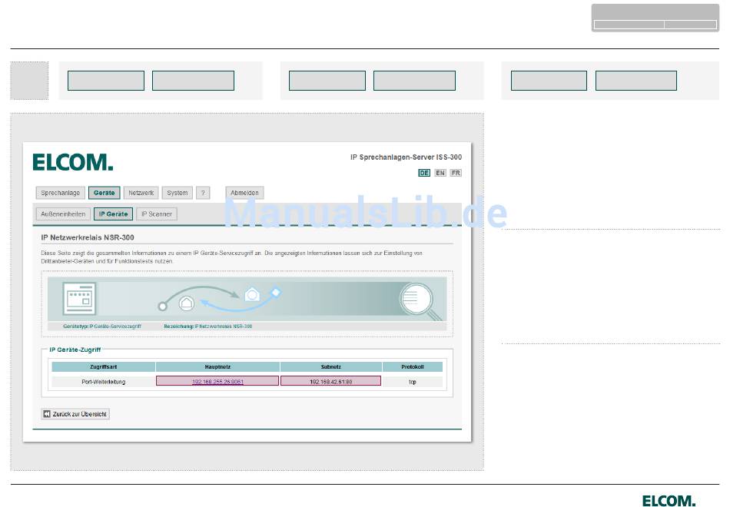Click the heading IP Netzwerkrelais NSR-300
The height and width of the screenshot is (507, 730).
pyautogui.click(x=88, y=237)
